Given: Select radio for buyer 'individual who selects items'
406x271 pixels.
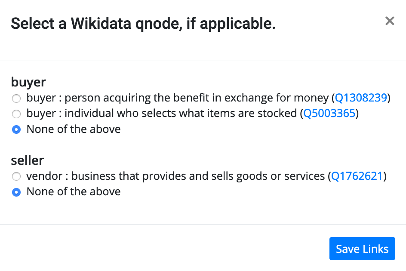Looking at the screenshot, I should click(16, 114).
